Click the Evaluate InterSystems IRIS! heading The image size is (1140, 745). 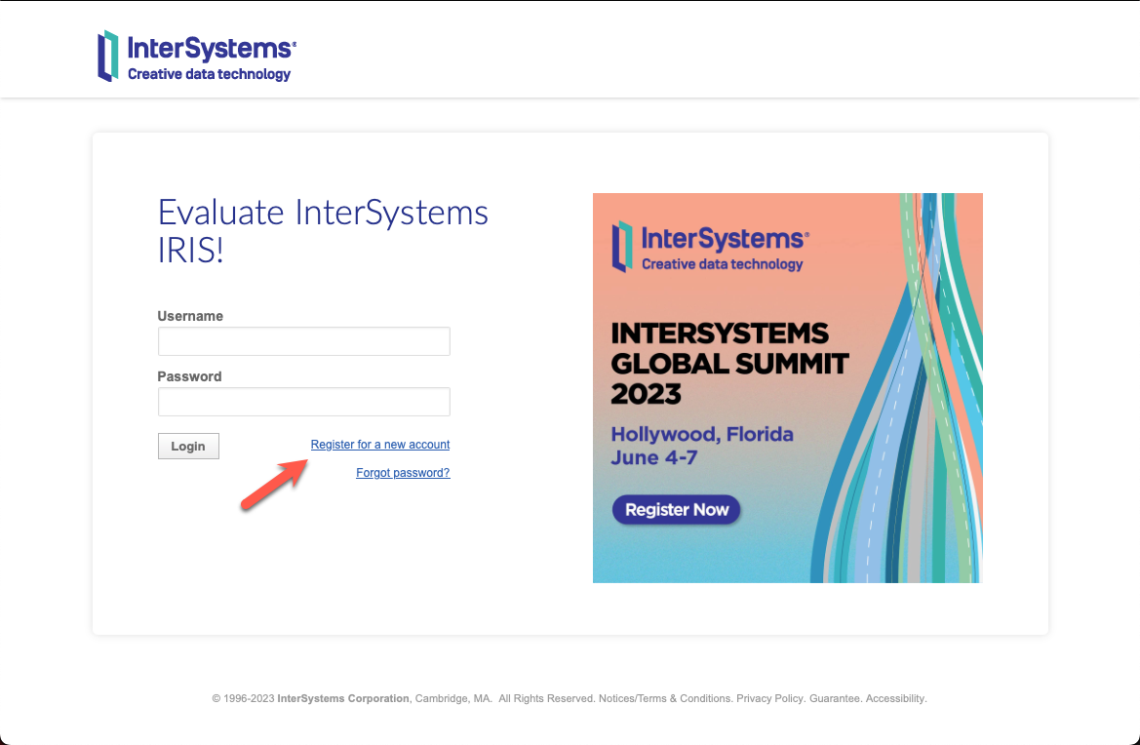[x=322, y=231]
